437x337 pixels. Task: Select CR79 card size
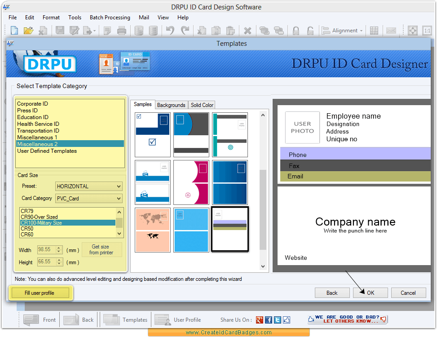68,211
